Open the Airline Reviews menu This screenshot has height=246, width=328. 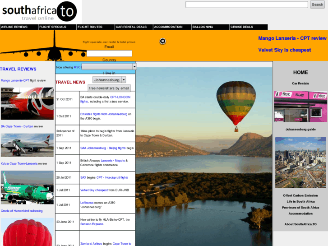click(19, 27)
